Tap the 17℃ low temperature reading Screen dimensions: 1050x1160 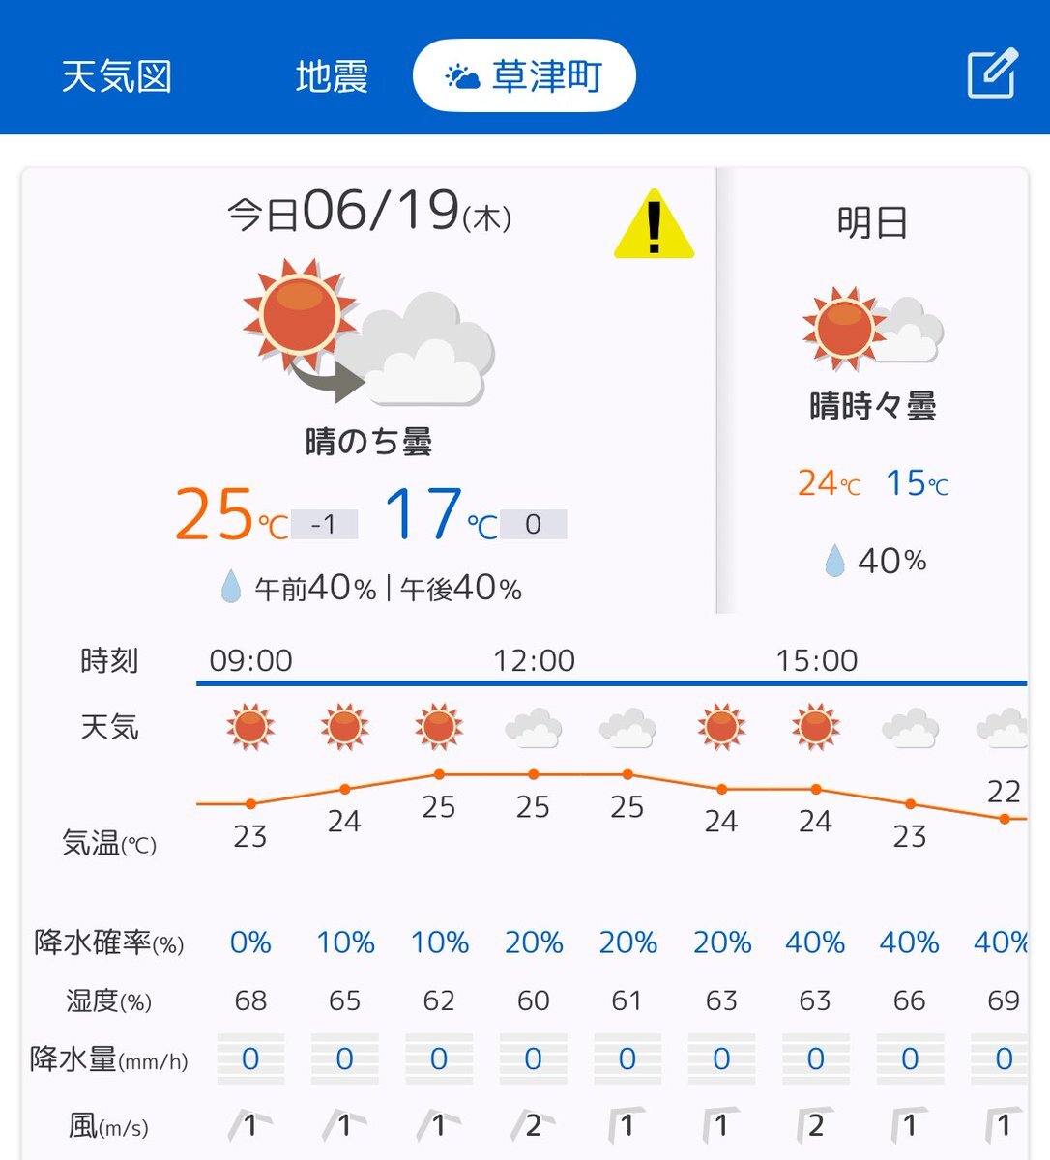click(x=441, y=514)
